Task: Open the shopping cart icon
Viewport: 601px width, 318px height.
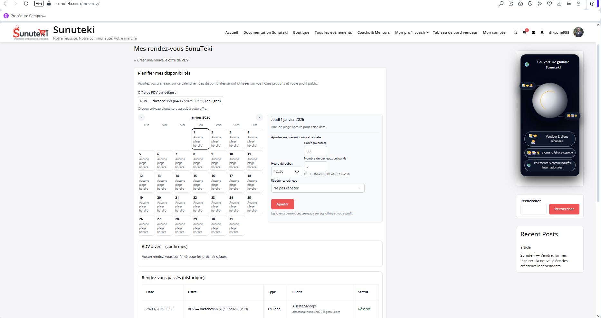Action: click(524, 32)
